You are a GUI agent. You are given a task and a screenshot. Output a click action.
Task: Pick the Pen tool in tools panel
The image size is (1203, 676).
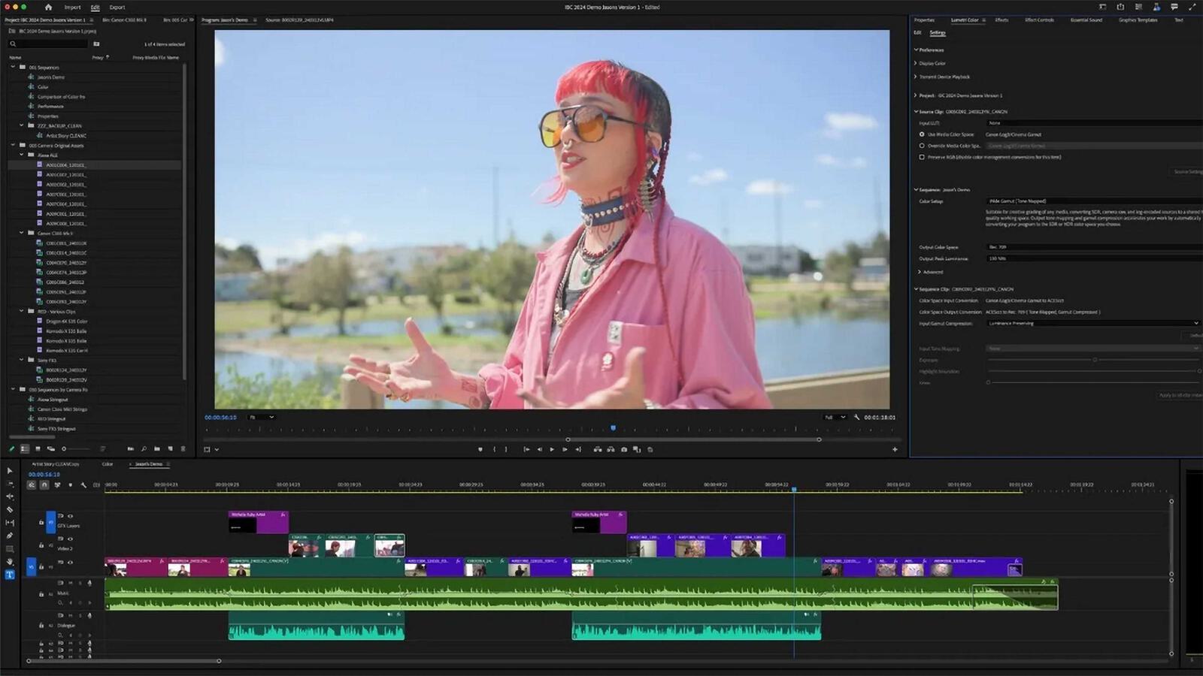(10, 536)
